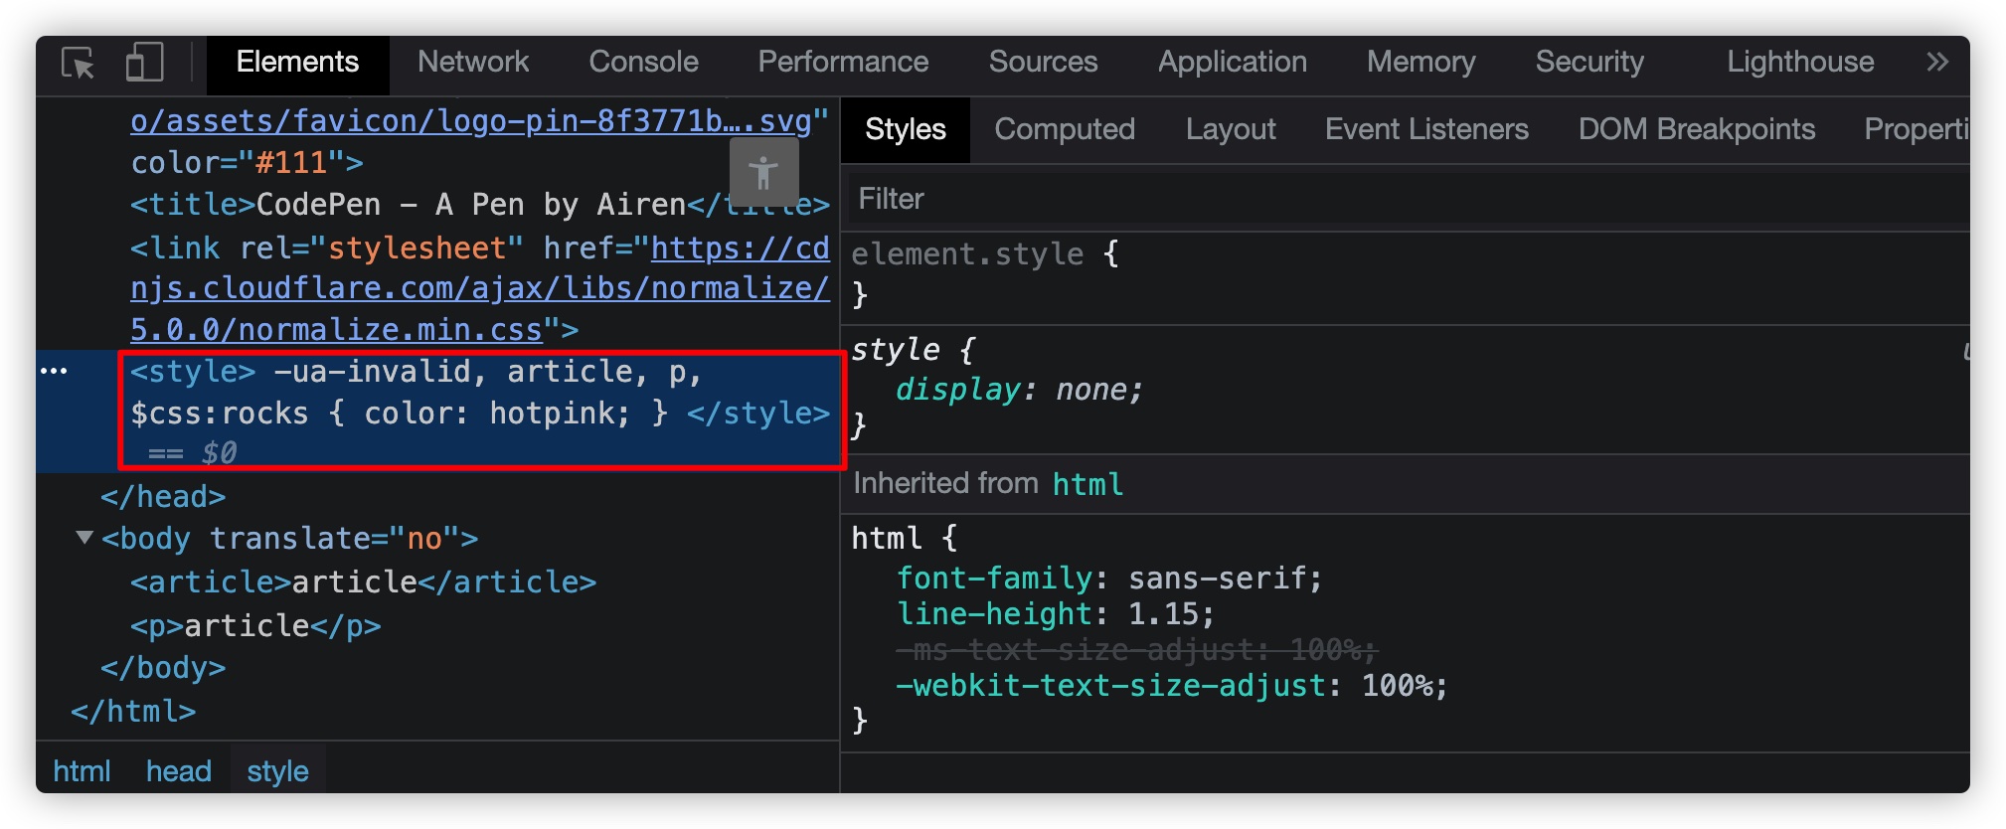
Task: Edit the line-height value 1.15
Action: 1164,614
